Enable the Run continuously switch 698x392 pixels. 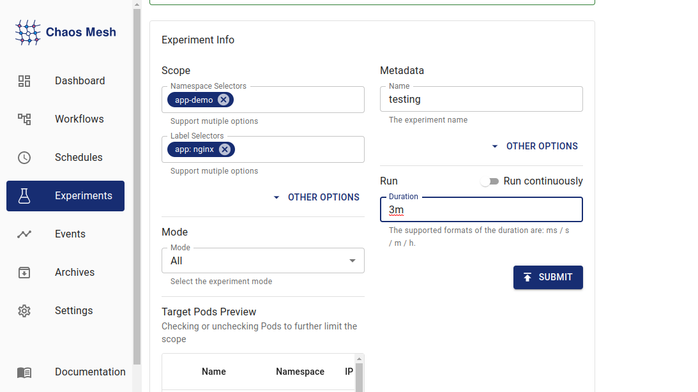490,181
